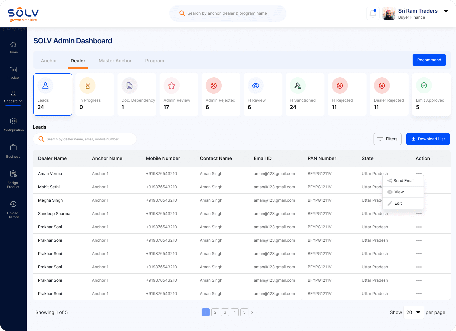
Task: Click the Download List button
Action: point(428,139)
